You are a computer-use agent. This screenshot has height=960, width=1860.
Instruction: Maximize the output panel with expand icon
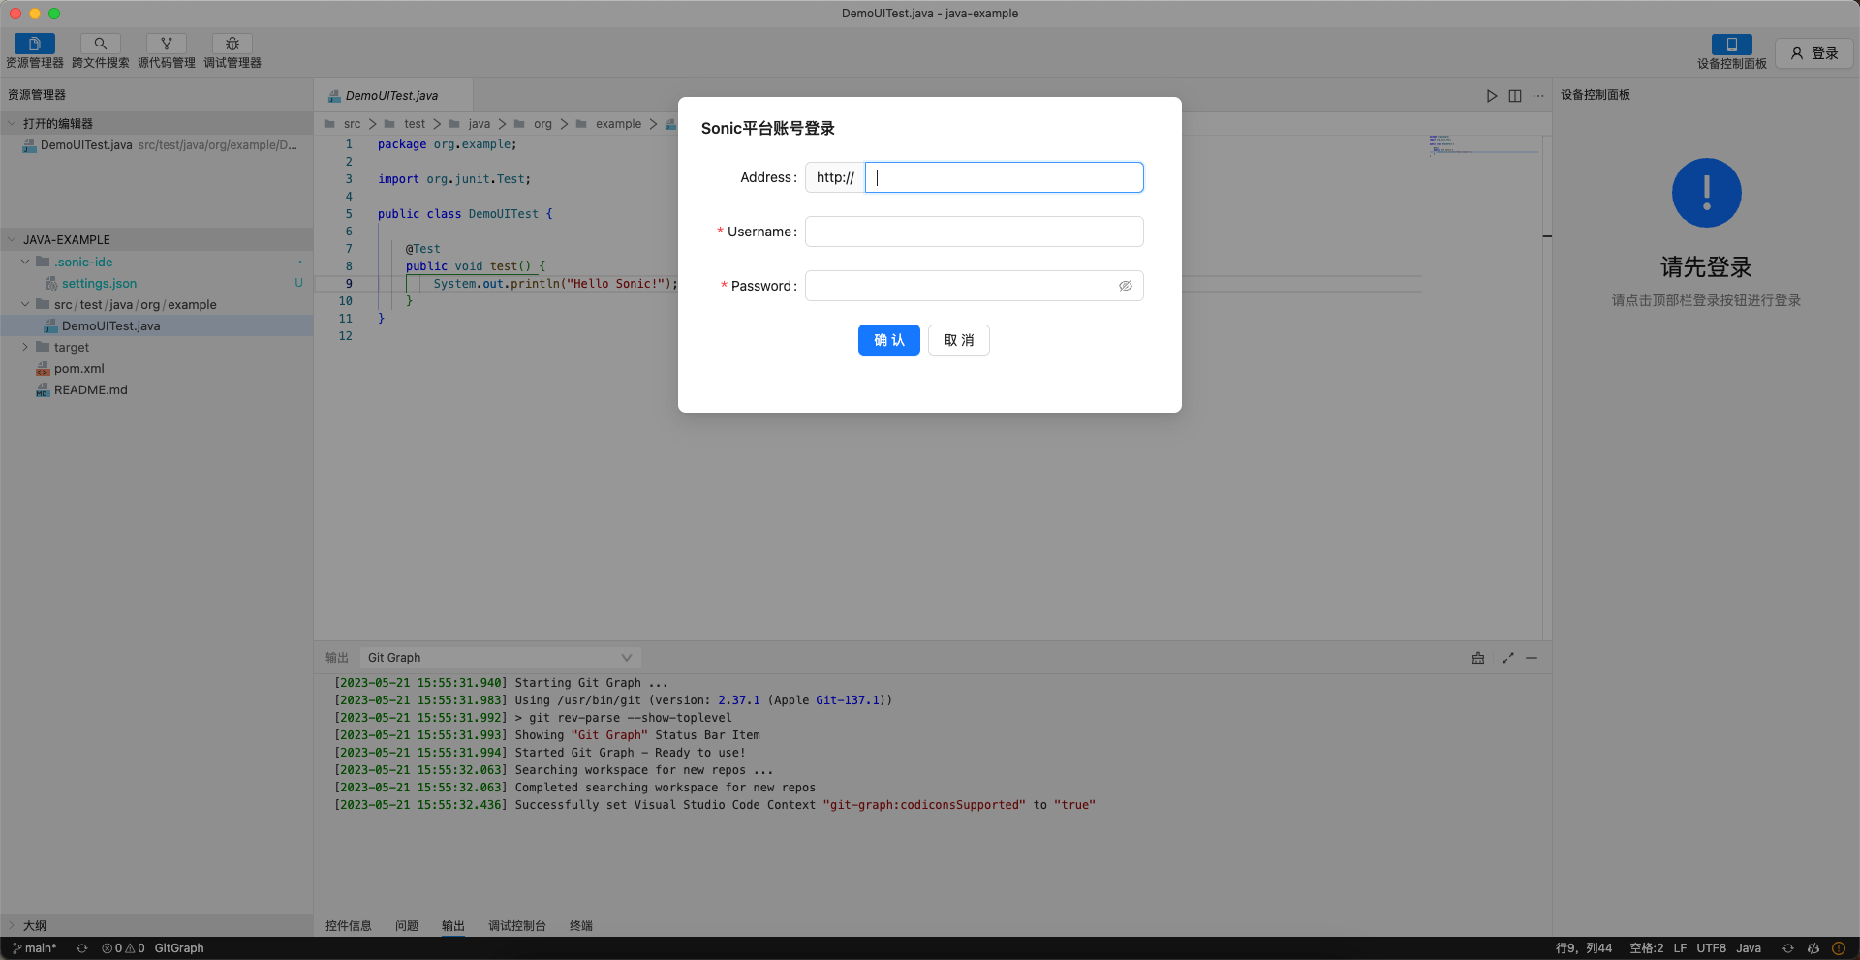pos(1507,658)
